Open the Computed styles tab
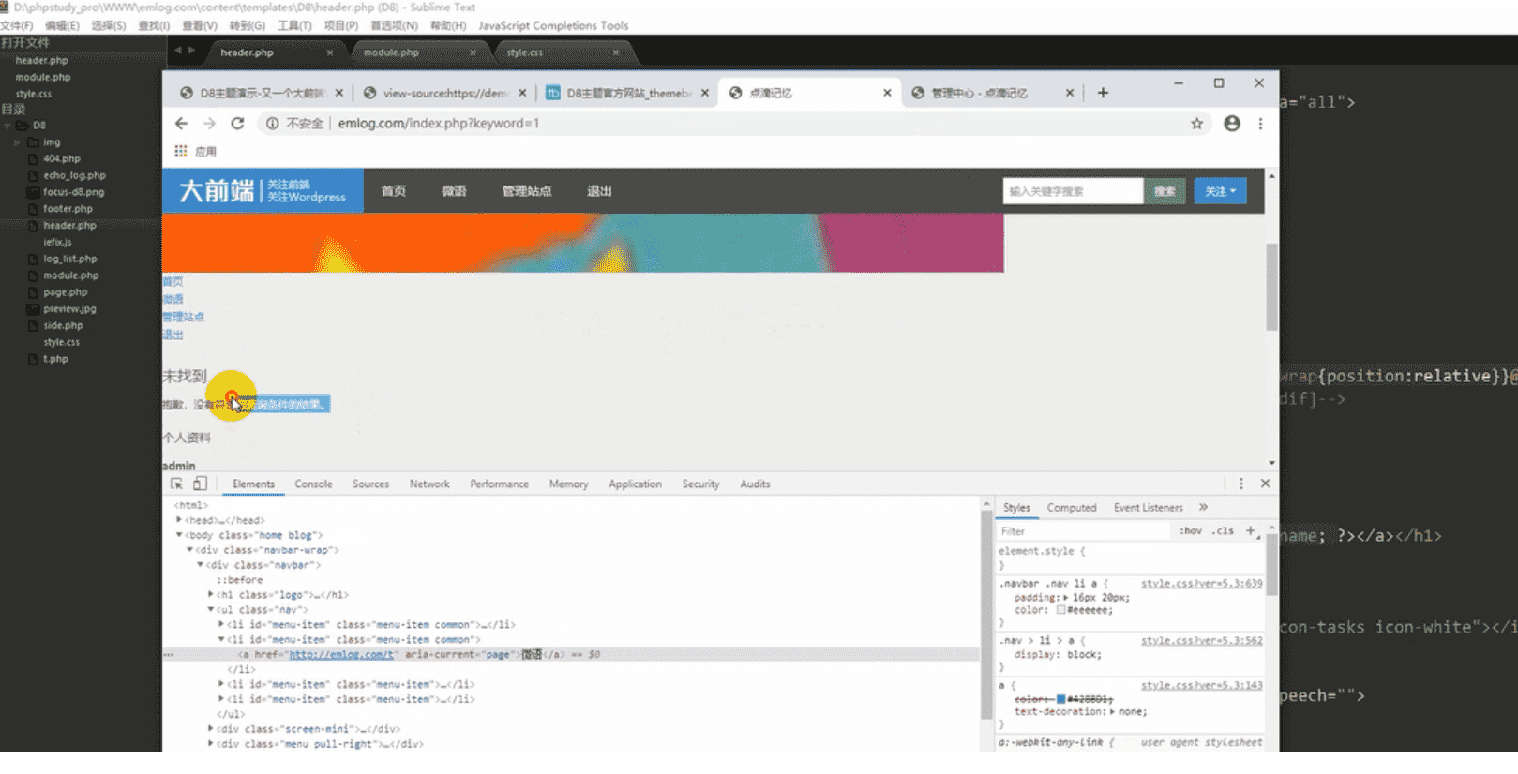This screenshot has height=774, width=1518. point(1072,507)
